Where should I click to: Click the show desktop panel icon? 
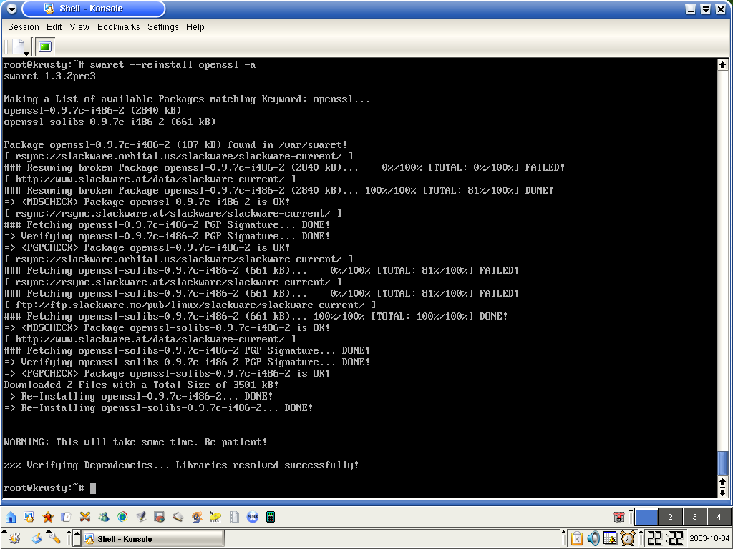(37, 539)
